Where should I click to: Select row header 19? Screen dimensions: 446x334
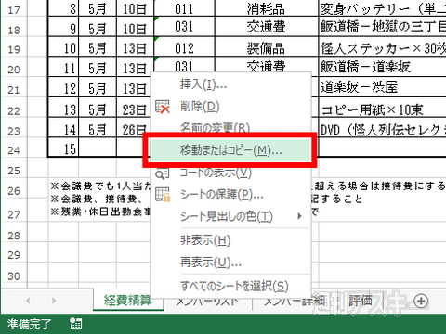coord(14,49)
